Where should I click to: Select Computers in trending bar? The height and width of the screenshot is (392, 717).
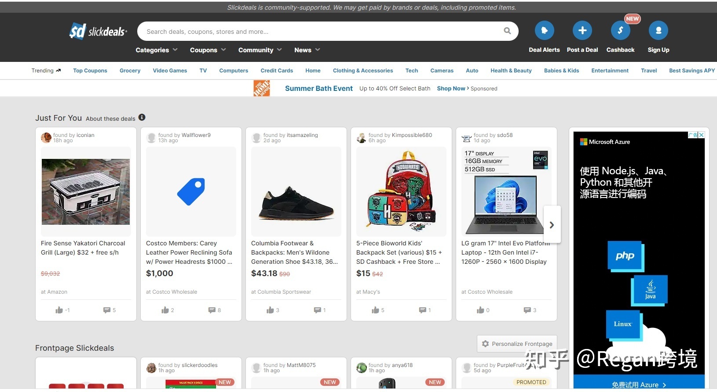(x=234, y=71)
